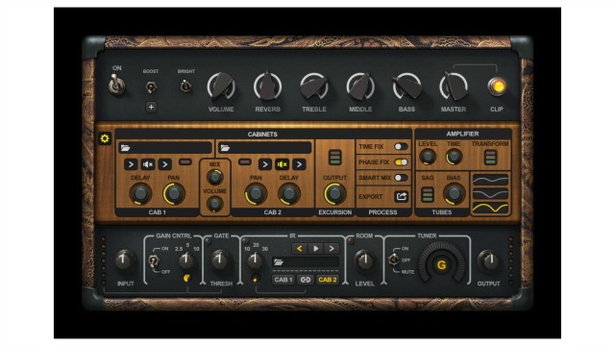The width and height of the screenshot is (615, 346).
Task: Open settings with the yellow gear icon
Action: (105, 138)
